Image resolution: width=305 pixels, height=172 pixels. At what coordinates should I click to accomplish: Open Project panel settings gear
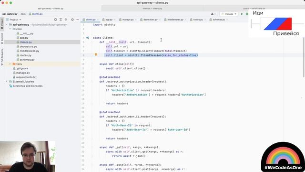tap(72, 20)
